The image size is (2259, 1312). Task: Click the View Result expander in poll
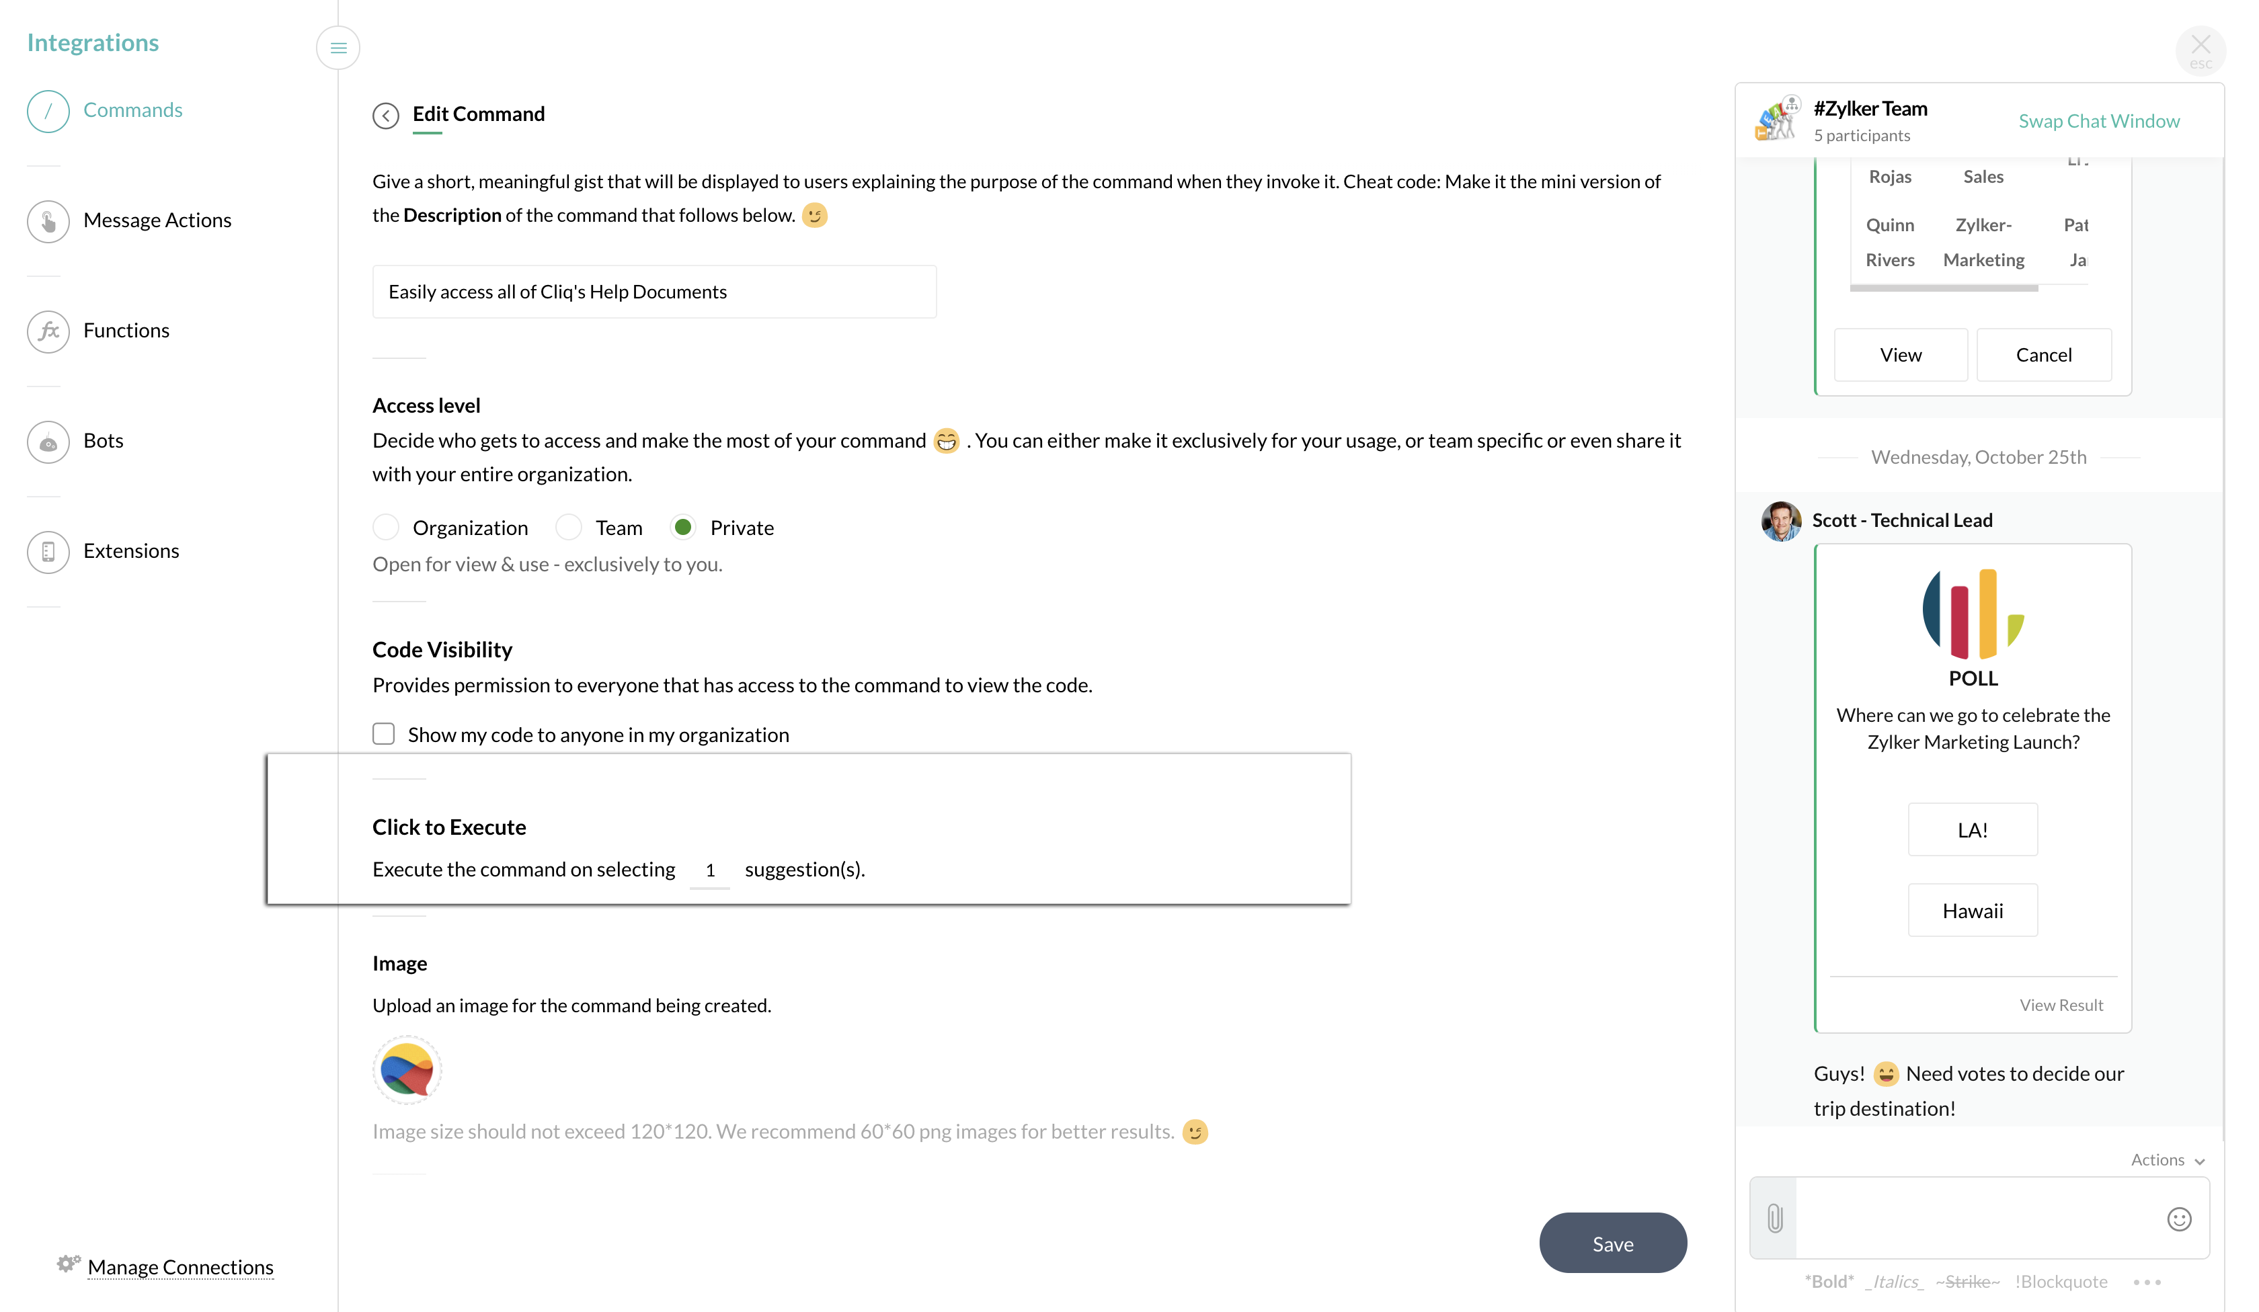coord(2061,1004)
